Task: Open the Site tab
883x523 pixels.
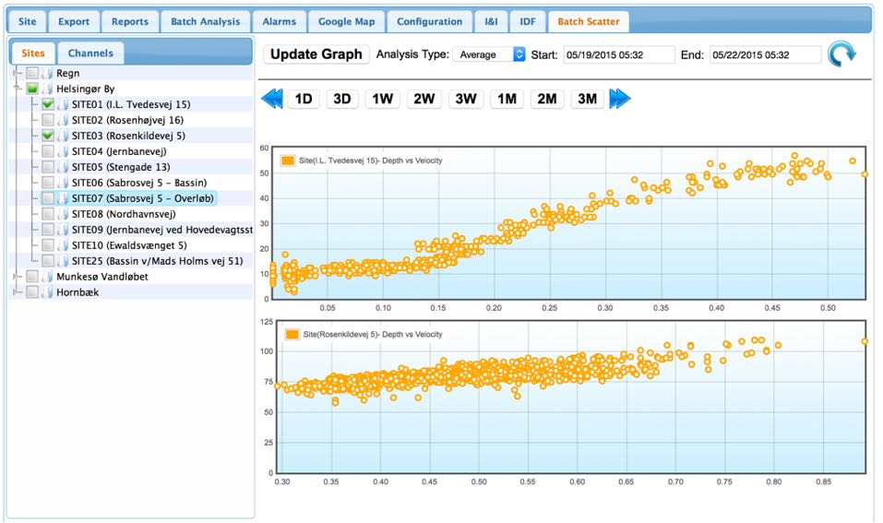Action: coord(27,22)
